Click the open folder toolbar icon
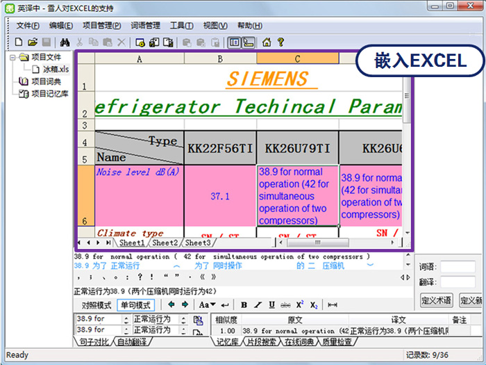This screenshot has height=365, width=486. (32, 42)
